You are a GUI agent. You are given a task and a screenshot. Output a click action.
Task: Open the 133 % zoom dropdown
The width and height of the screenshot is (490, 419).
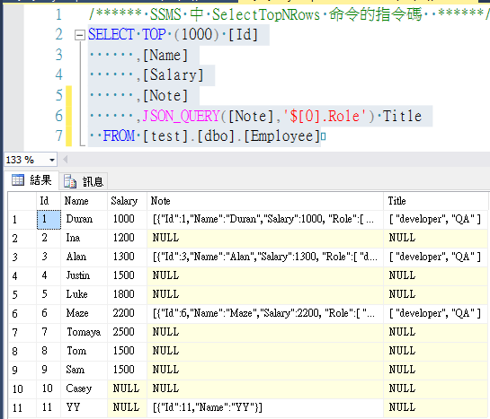(52, 161)
